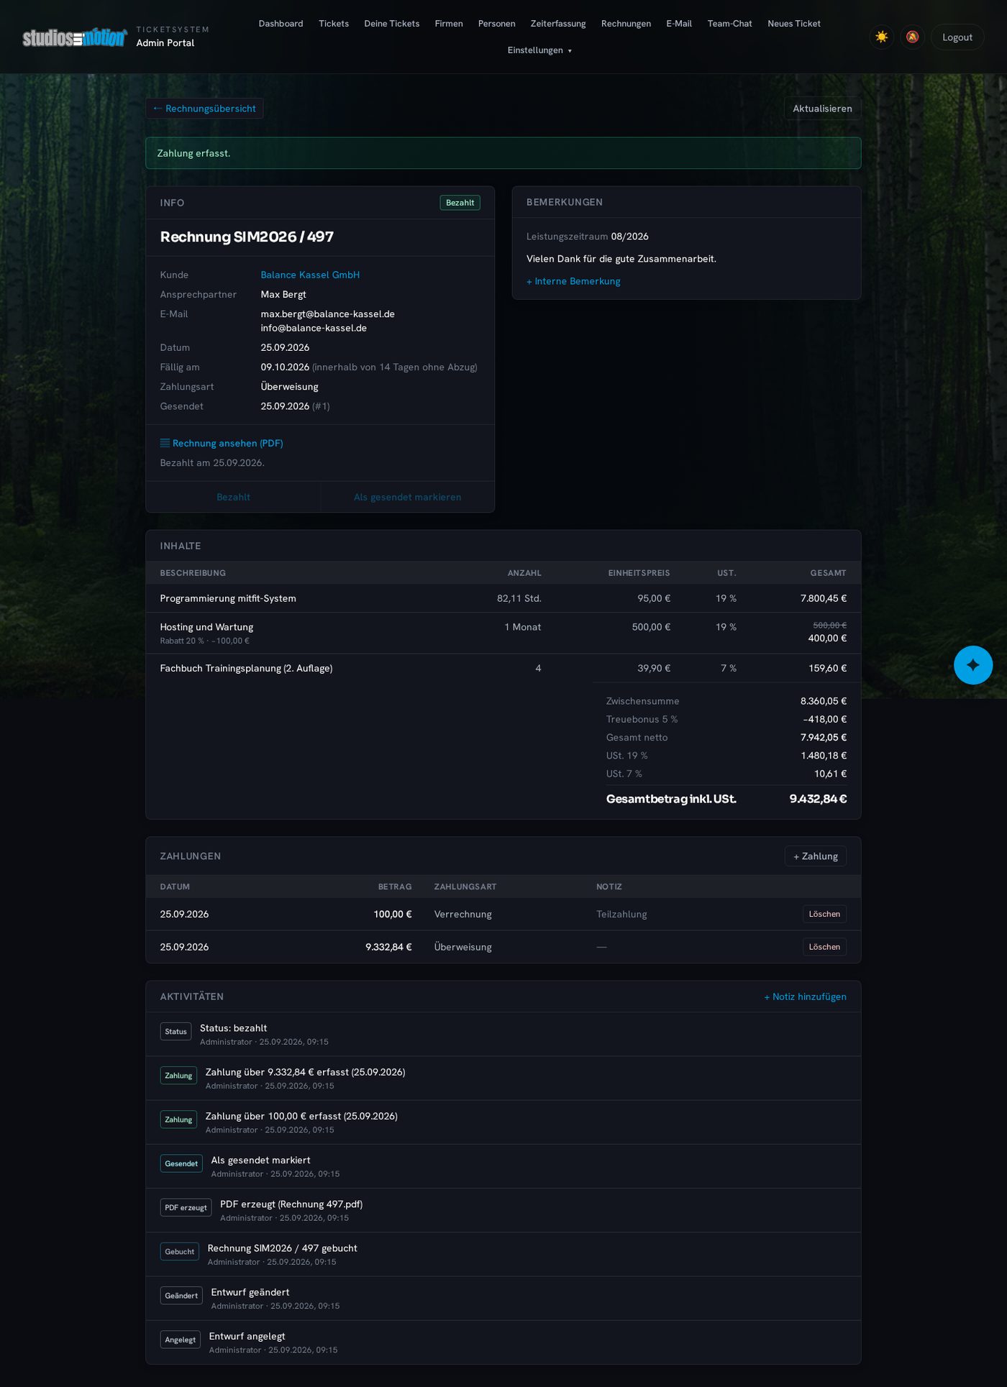Select the Gesamtbetrag value 9.432,84 €

pyautogui.click(x=818, y=799)
